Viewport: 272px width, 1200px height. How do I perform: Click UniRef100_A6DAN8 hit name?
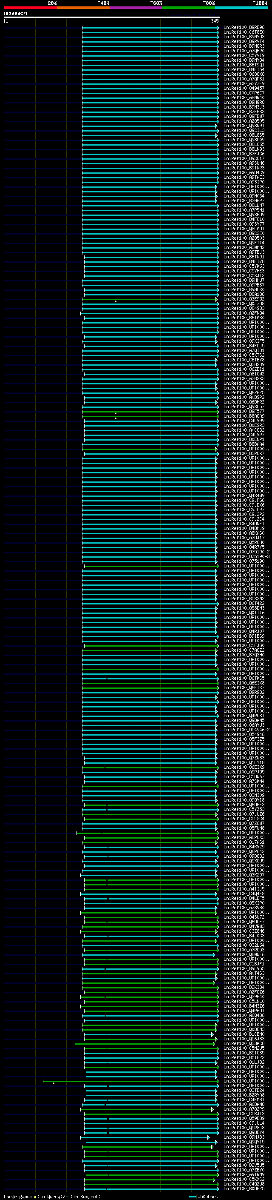(244, 1104)
